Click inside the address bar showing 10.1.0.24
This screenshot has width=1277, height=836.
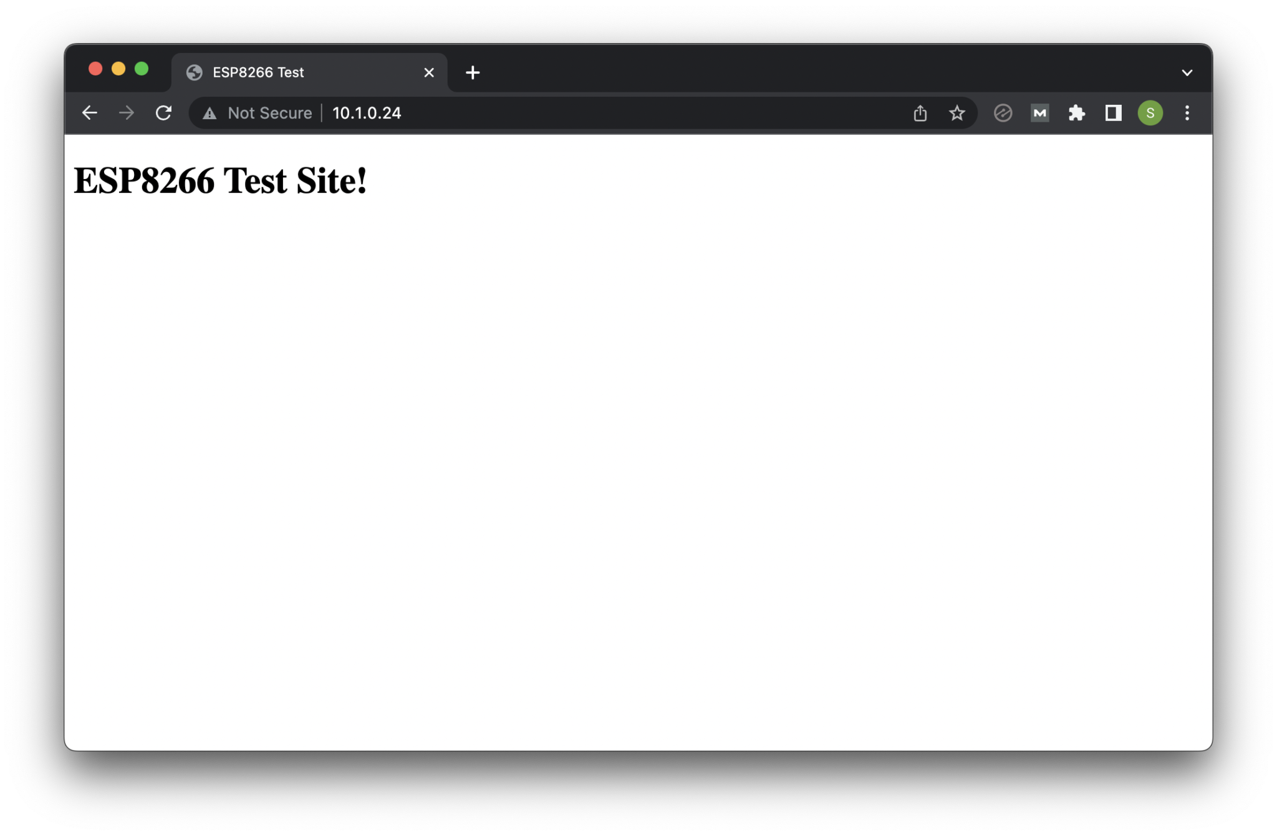(x=366, y=113)
